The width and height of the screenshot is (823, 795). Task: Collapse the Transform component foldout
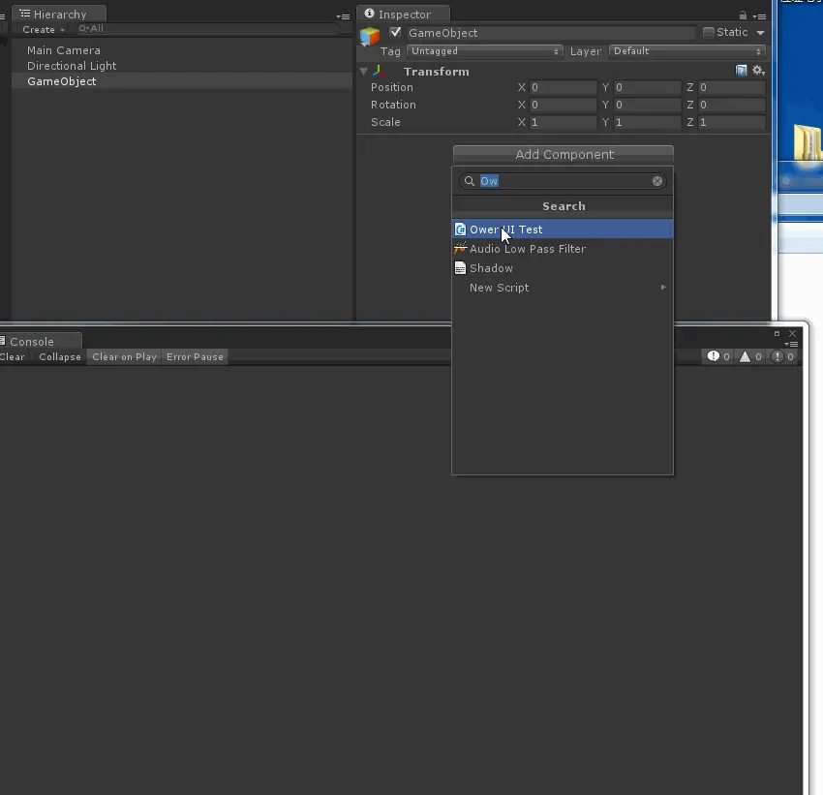[363, 71]
